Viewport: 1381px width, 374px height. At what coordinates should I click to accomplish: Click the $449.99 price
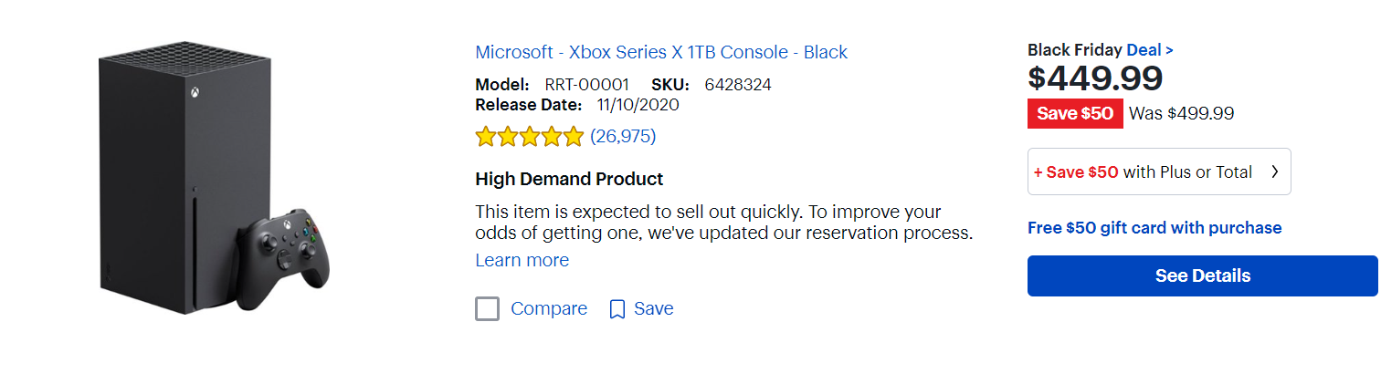coord(1095,78)
